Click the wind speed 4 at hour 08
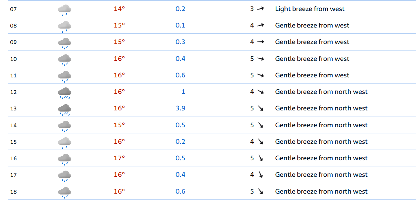The image size is (416, 203). tap(252, 25)
